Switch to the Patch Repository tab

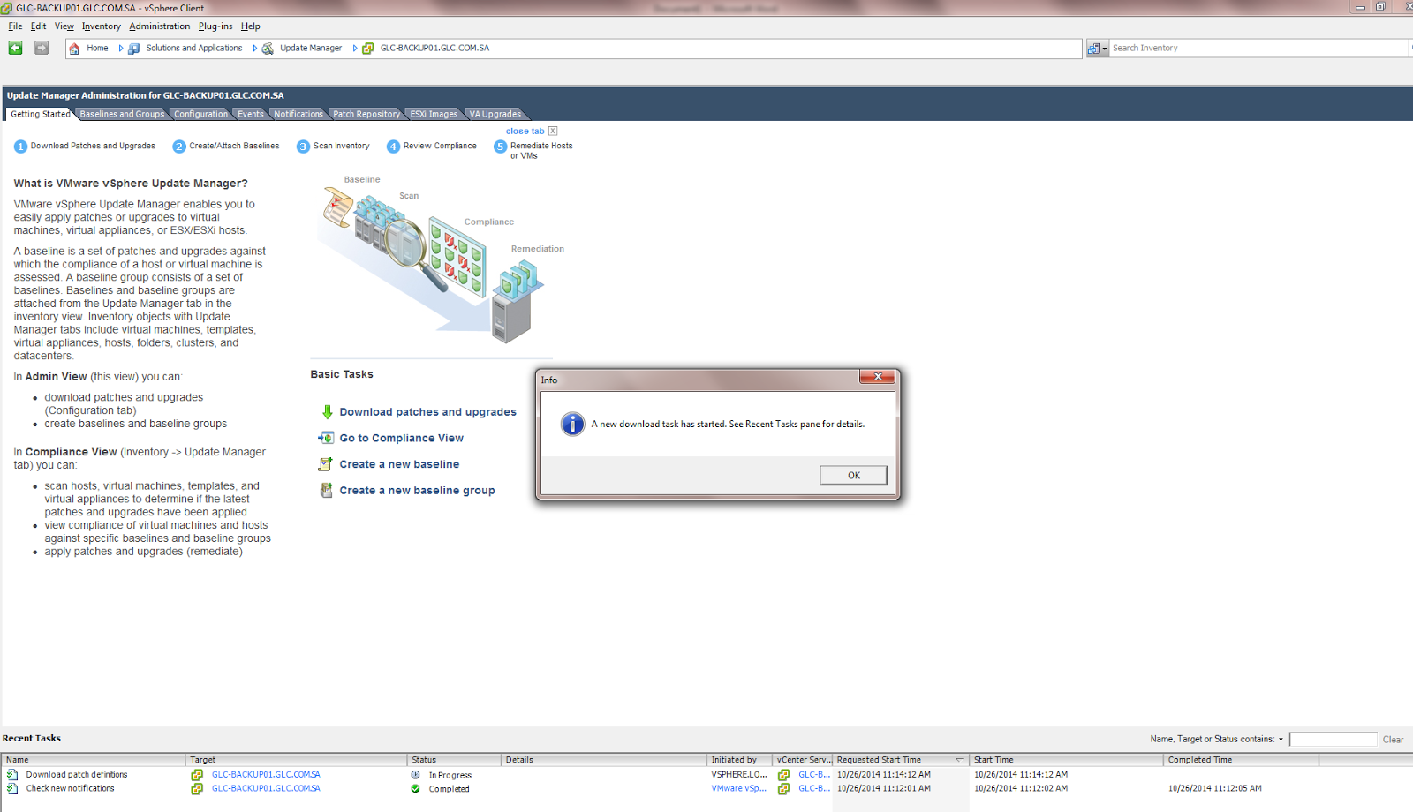point(366,113)
